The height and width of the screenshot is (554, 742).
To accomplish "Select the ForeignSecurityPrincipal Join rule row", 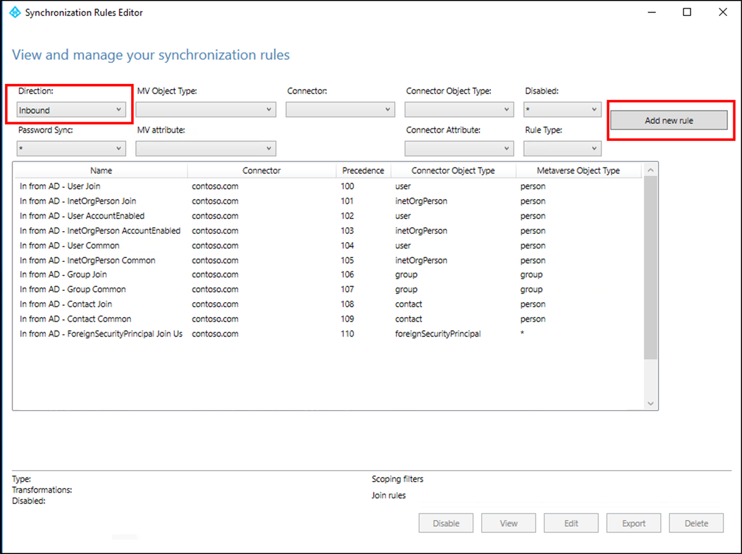I will click(x=101, y=334).
